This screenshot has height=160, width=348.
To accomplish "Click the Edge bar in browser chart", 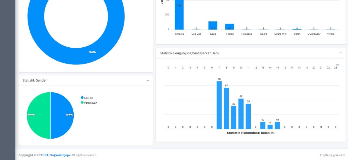I will click(x=213, y=25).
